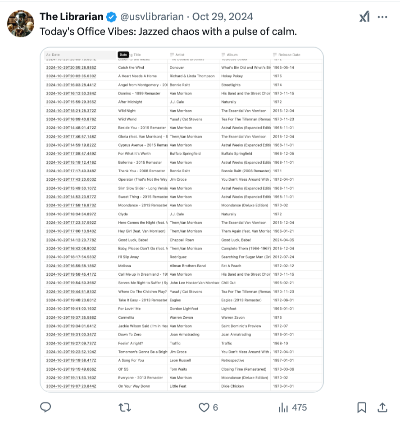Image resolution: width=400 pixels, height=421 pixels.
Task: Click the blue verified badge
Action: pos(111,17)
